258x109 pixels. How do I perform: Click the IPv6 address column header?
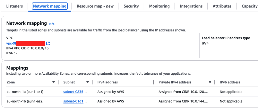pos(230,82)
